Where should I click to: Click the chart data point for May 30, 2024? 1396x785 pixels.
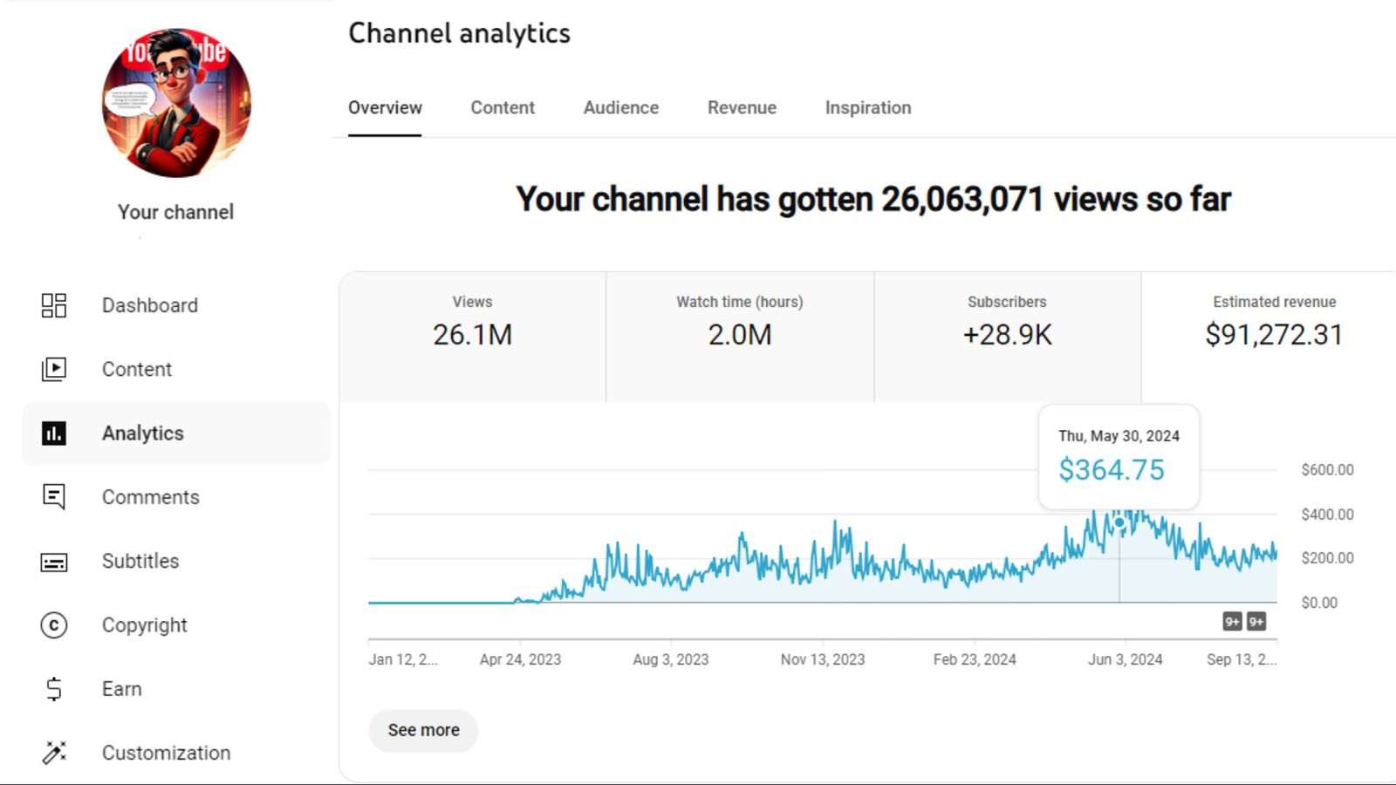pyautogui.click(x=1119, y=522)
